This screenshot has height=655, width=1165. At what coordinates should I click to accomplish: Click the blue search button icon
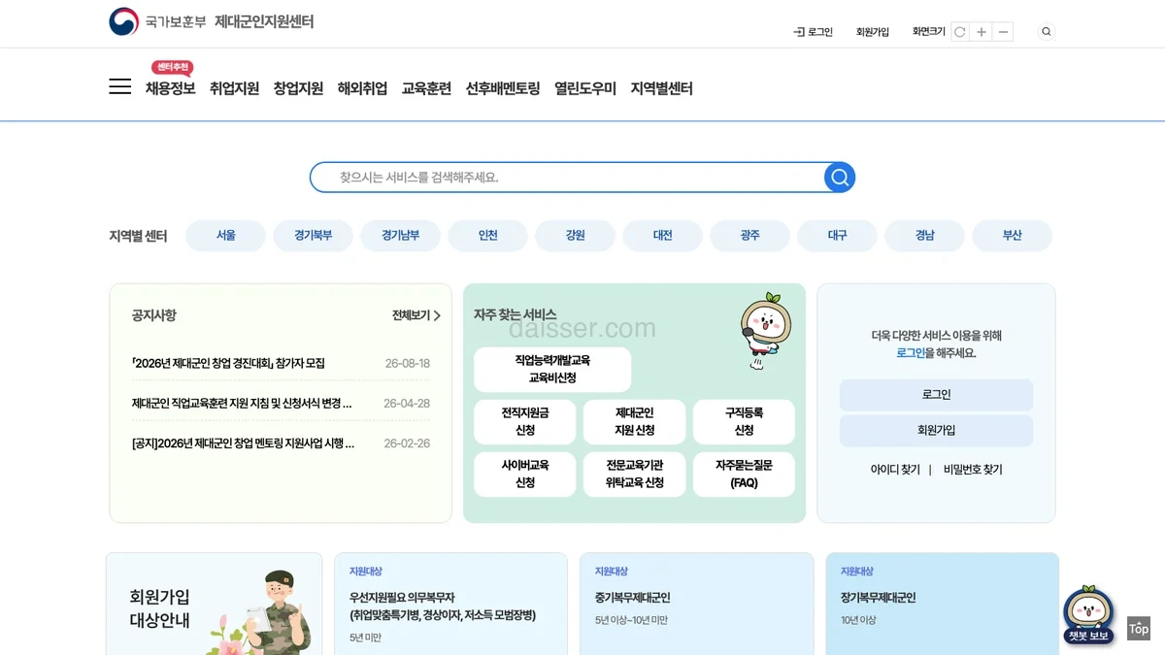tap(840, 178)
